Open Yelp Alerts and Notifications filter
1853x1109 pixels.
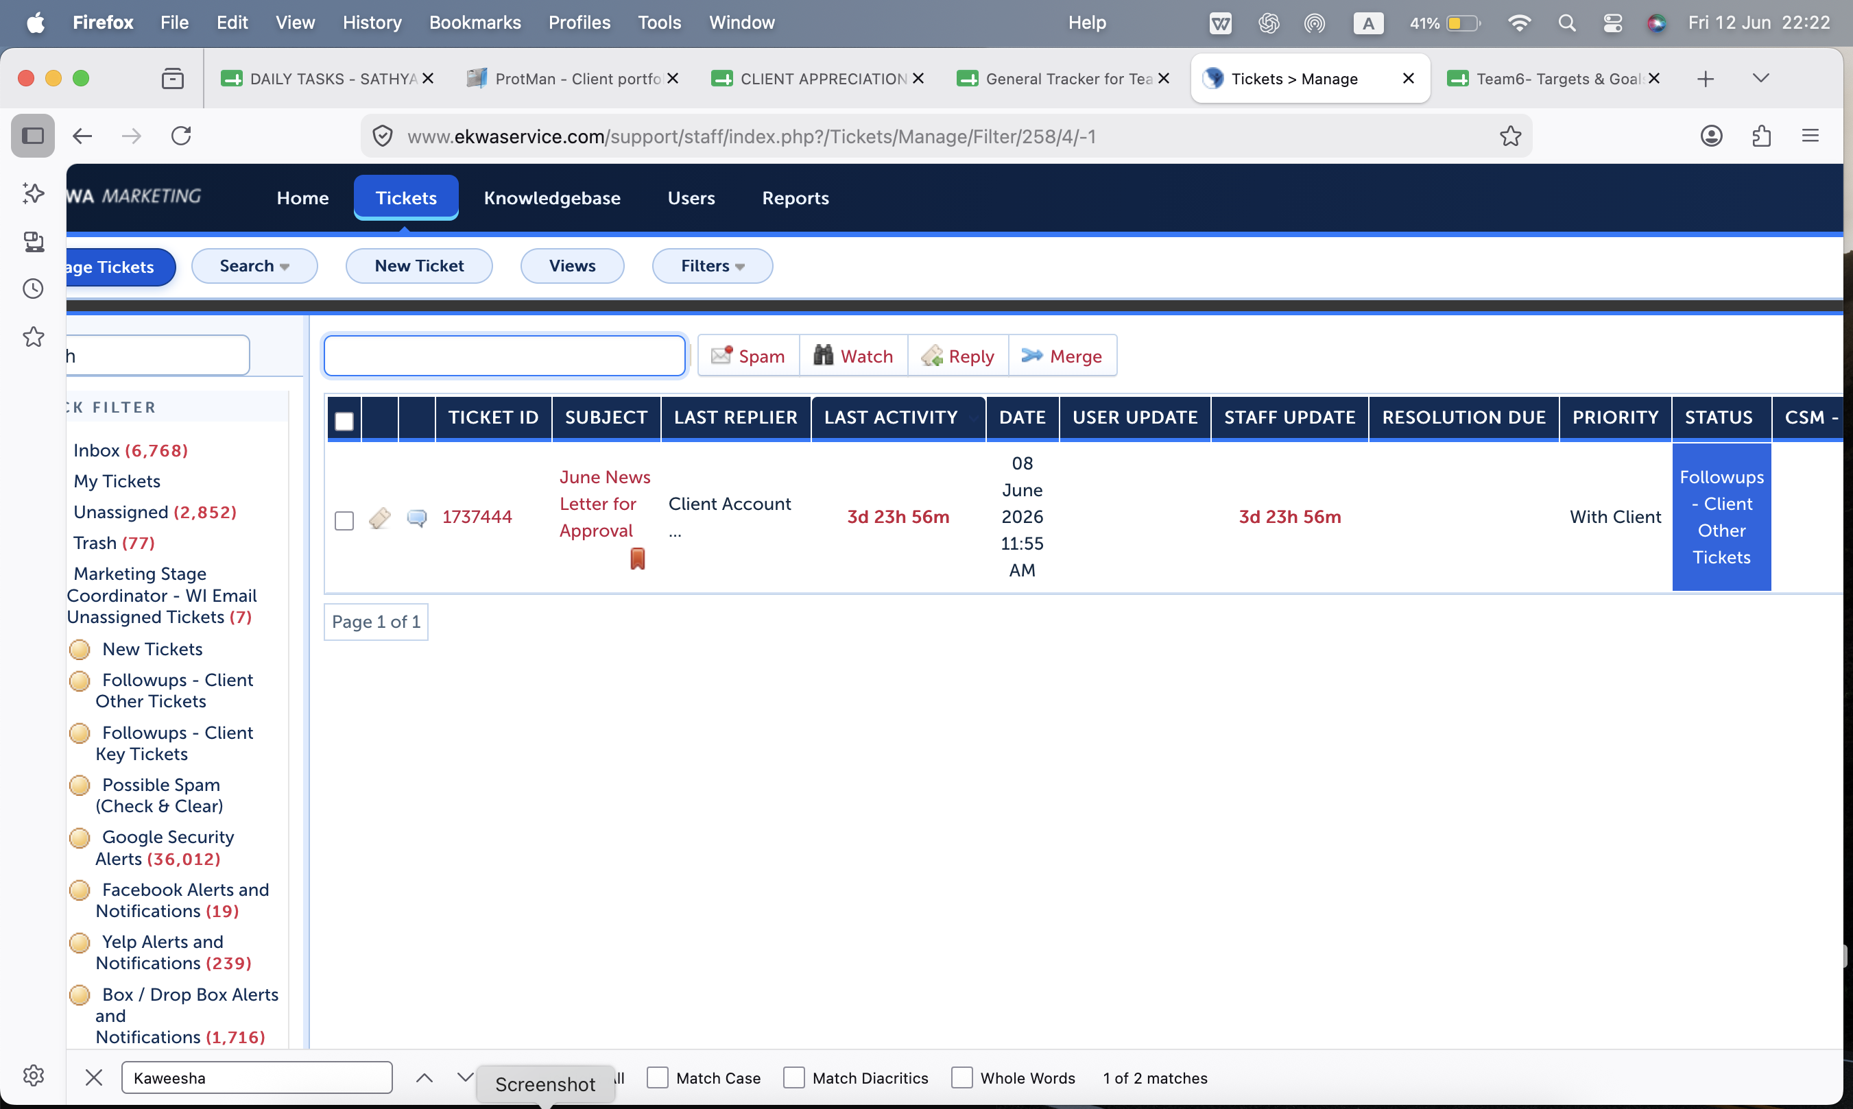pos(174,952)
